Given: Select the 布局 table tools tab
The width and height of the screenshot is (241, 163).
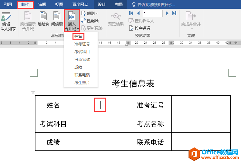Looking at the screenshot, I should [119, 5].
